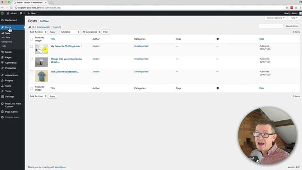Open the comments bubble in admin bar
302x170 pixels.
point(21,13)
